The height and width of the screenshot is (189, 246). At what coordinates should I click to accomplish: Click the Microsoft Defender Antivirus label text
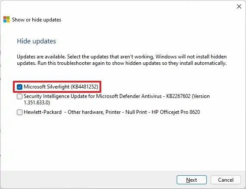tap(129, 96)
